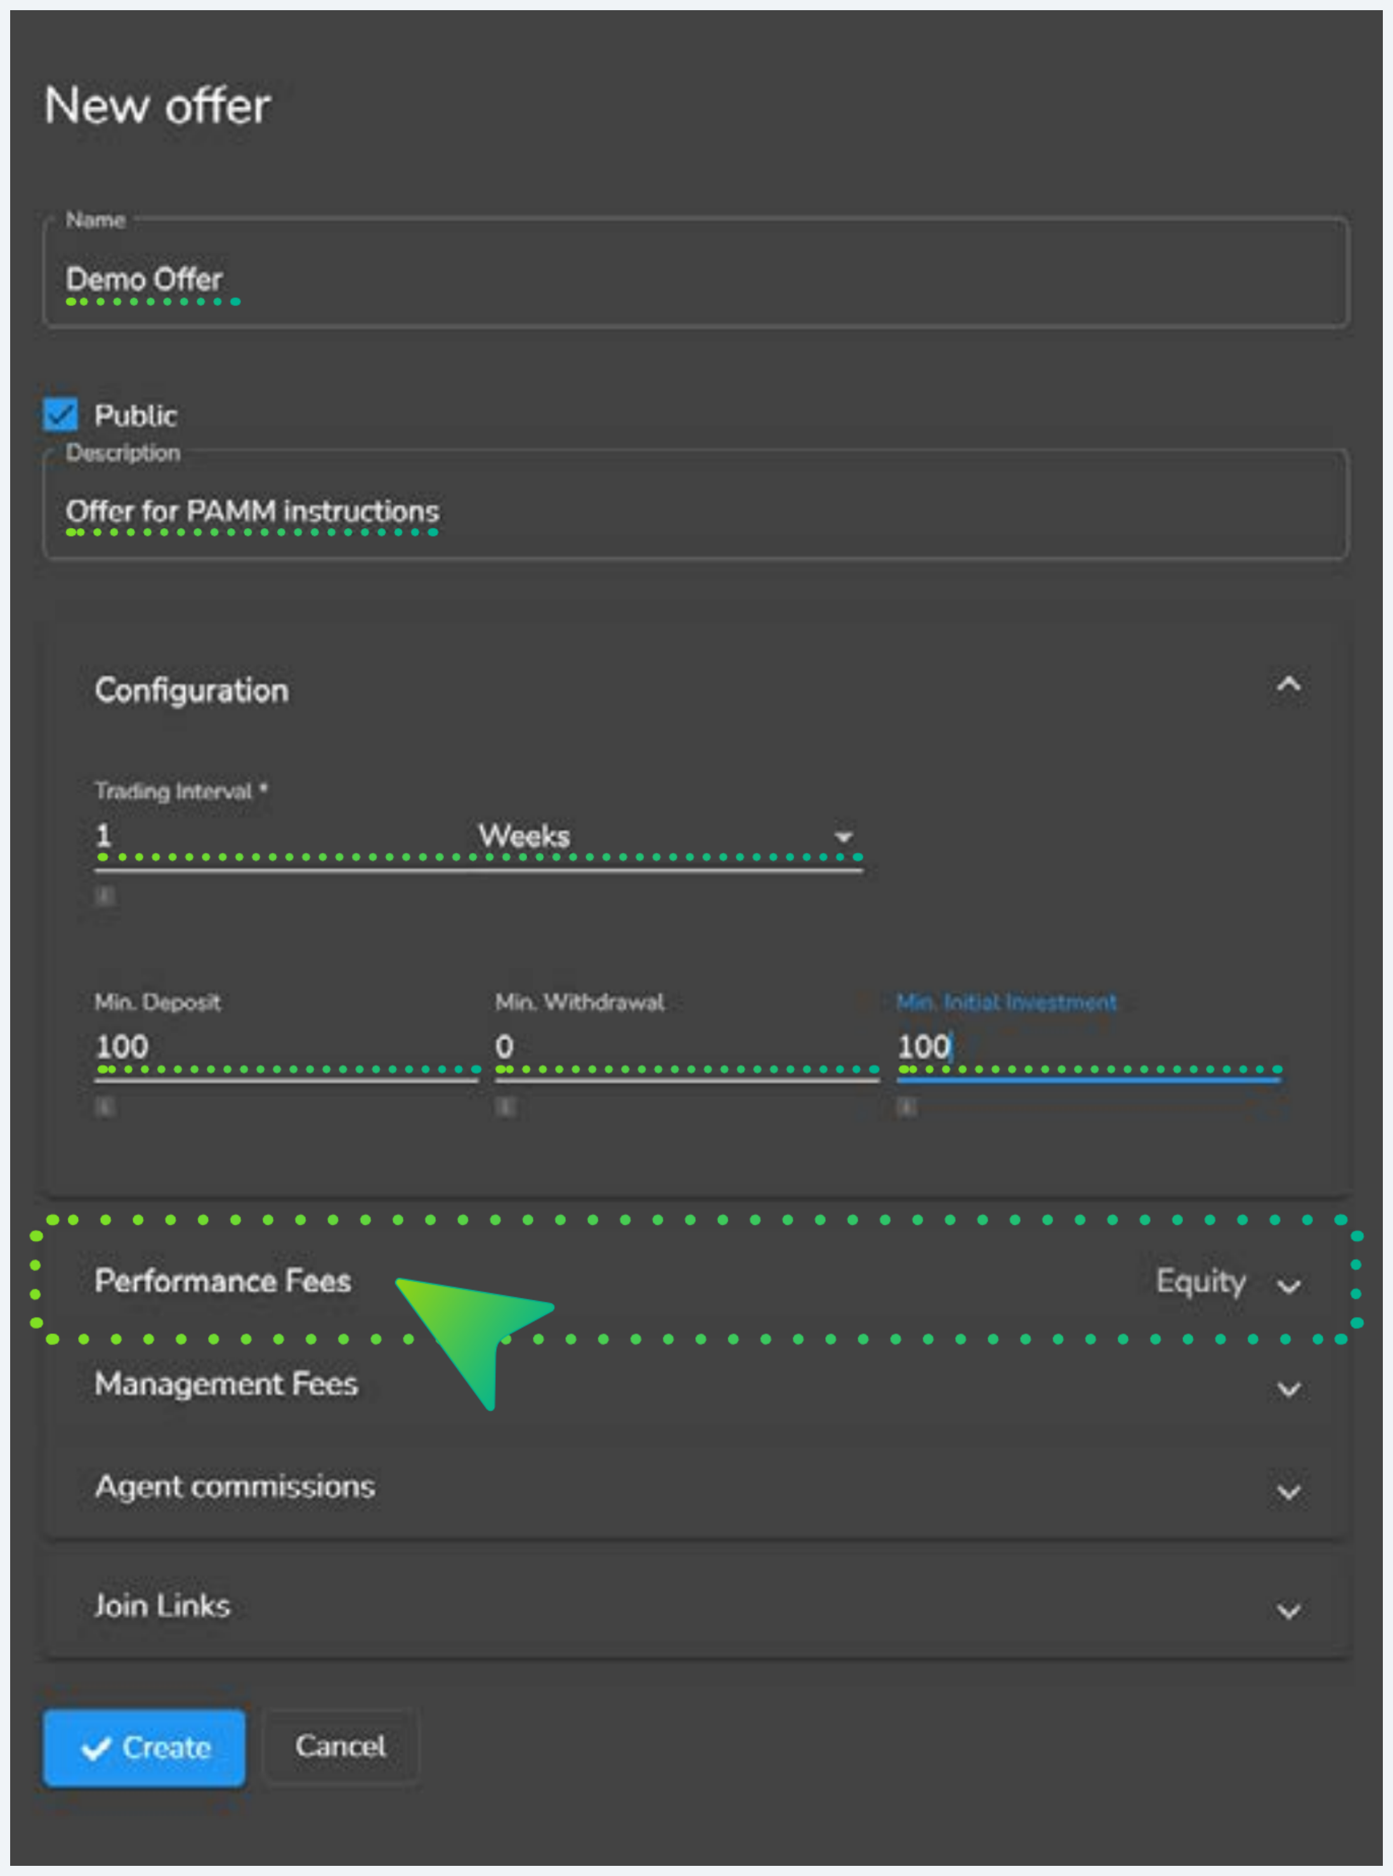Screen dimensions: 1393x1876
Task: Click info icon under Min. Deposit
Action: coord(105,1106)
